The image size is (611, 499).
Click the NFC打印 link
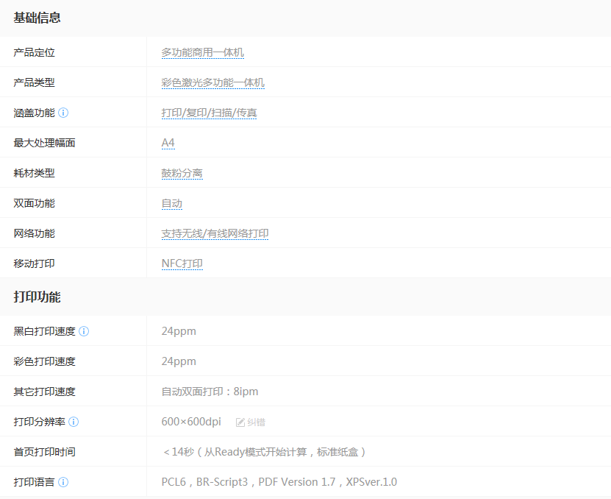tap(182, 263)
